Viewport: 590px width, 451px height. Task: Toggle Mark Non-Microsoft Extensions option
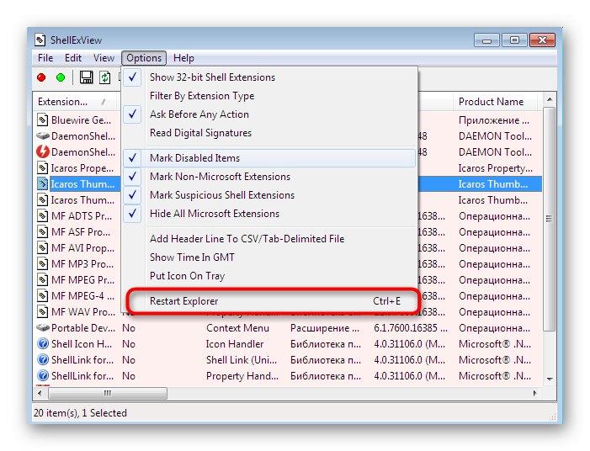pyautogui.click(x=269, y=177)
